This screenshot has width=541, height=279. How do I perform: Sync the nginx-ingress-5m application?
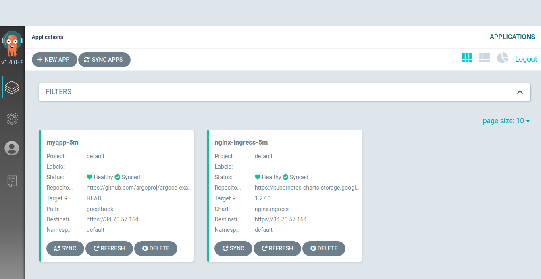tap(233, 248)
